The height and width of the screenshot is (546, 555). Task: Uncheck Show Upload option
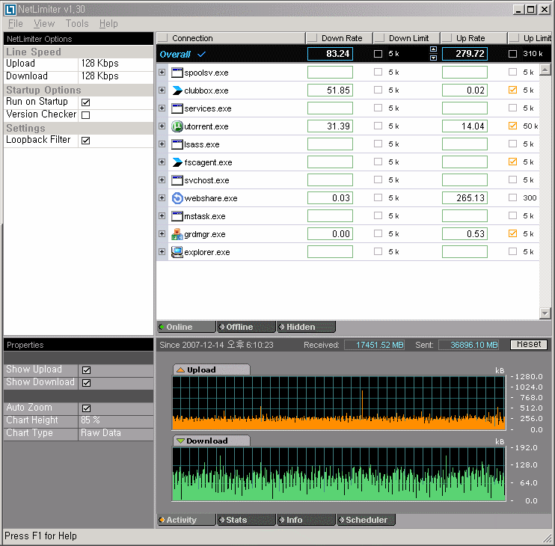[86, 370]
